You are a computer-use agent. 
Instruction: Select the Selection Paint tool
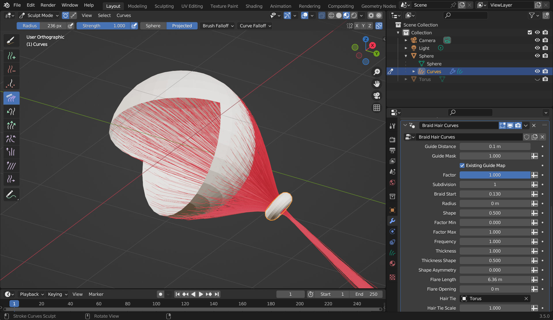[11, 41]
